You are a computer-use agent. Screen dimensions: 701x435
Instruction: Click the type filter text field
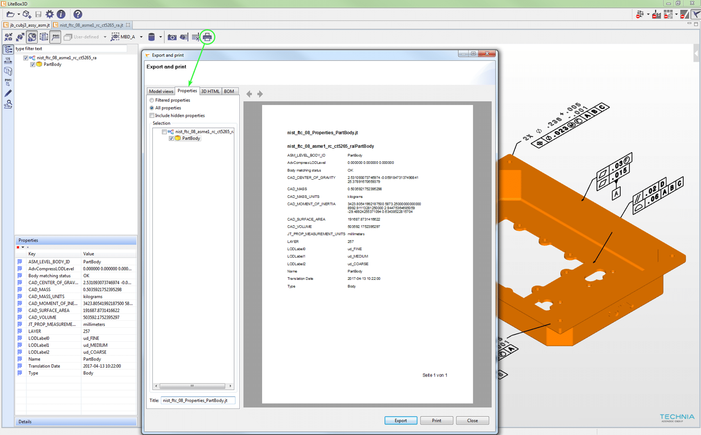pyautogui.click(x=71, y=49)
